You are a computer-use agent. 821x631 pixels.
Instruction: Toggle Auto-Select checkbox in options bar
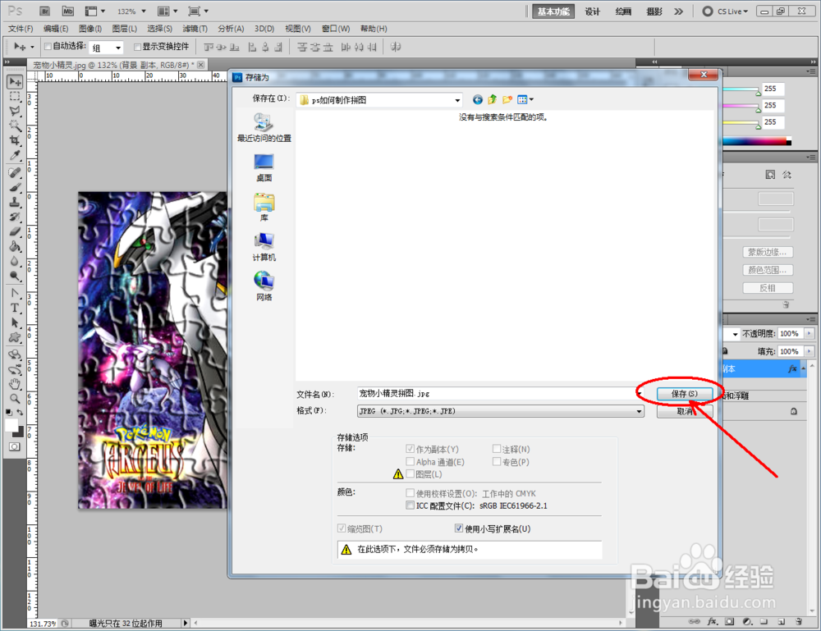48,47
